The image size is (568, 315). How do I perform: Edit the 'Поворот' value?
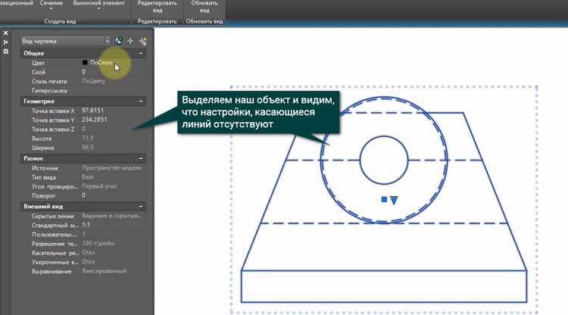click(x=114, y=195)
